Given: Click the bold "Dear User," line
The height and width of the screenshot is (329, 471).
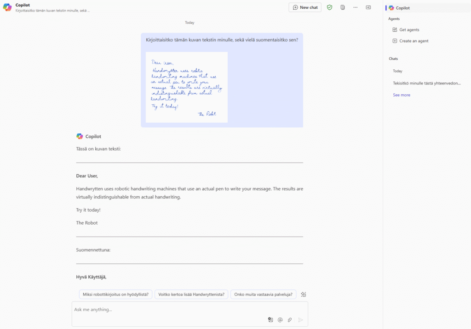Looking at the screenshot, I should [x=87, y=176].
